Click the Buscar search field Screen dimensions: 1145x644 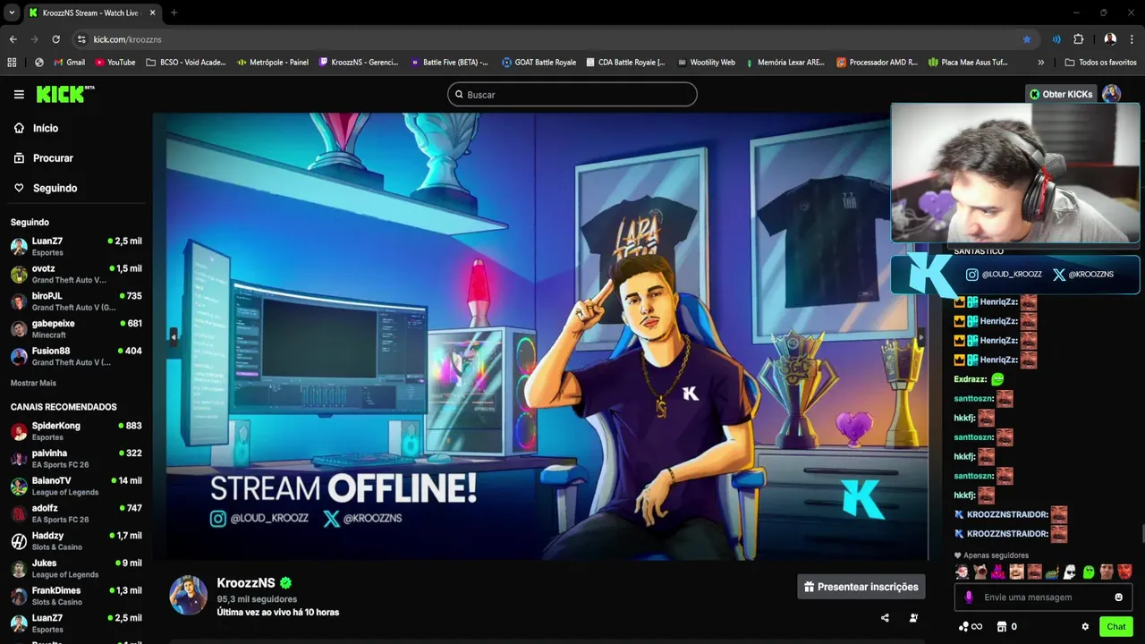pyautogui.click(x=572, y=94)
